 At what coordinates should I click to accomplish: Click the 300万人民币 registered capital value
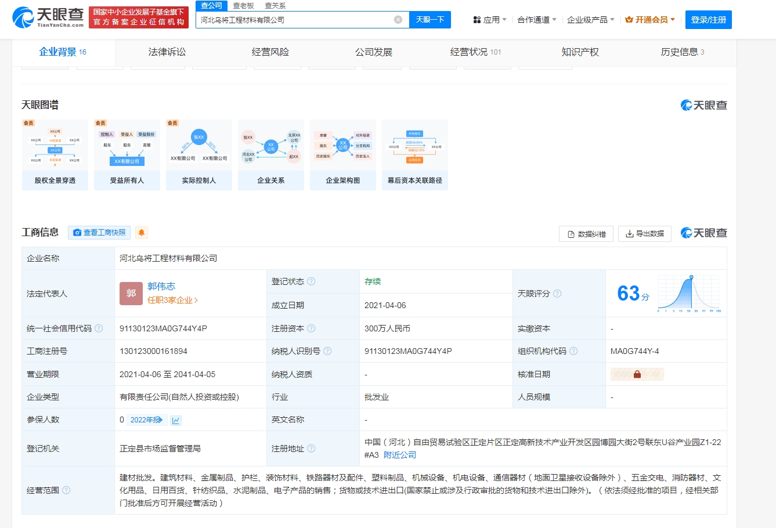point(387,328)
